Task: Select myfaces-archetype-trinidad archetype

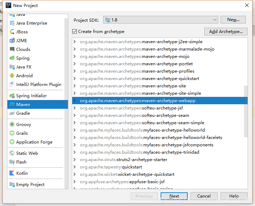Action: pos(160,152)
